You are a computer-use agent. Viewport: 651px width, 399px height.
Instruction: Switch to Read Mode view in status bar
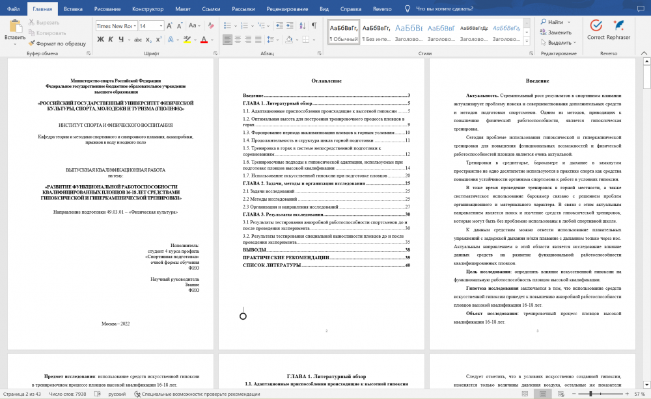click(x=525, y=394)
